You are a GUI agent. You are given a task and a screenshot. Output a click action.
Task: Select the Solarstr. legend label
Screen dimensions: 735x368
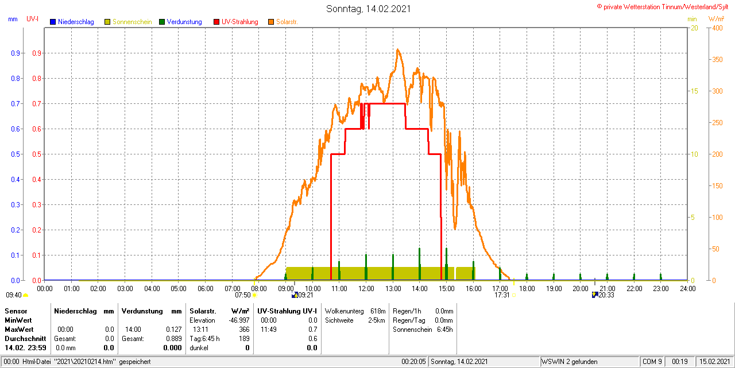(287, 22)
